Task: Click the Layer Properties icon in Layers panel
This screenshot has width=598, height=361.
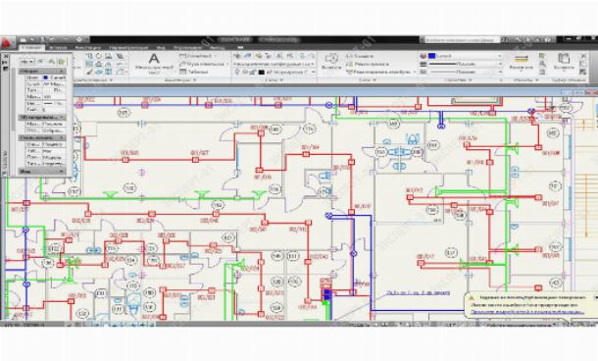Action: pos(237,56)
